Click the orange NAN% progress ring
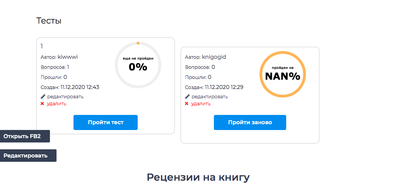This screenshot has width=403, height=190. click(282, 74)
